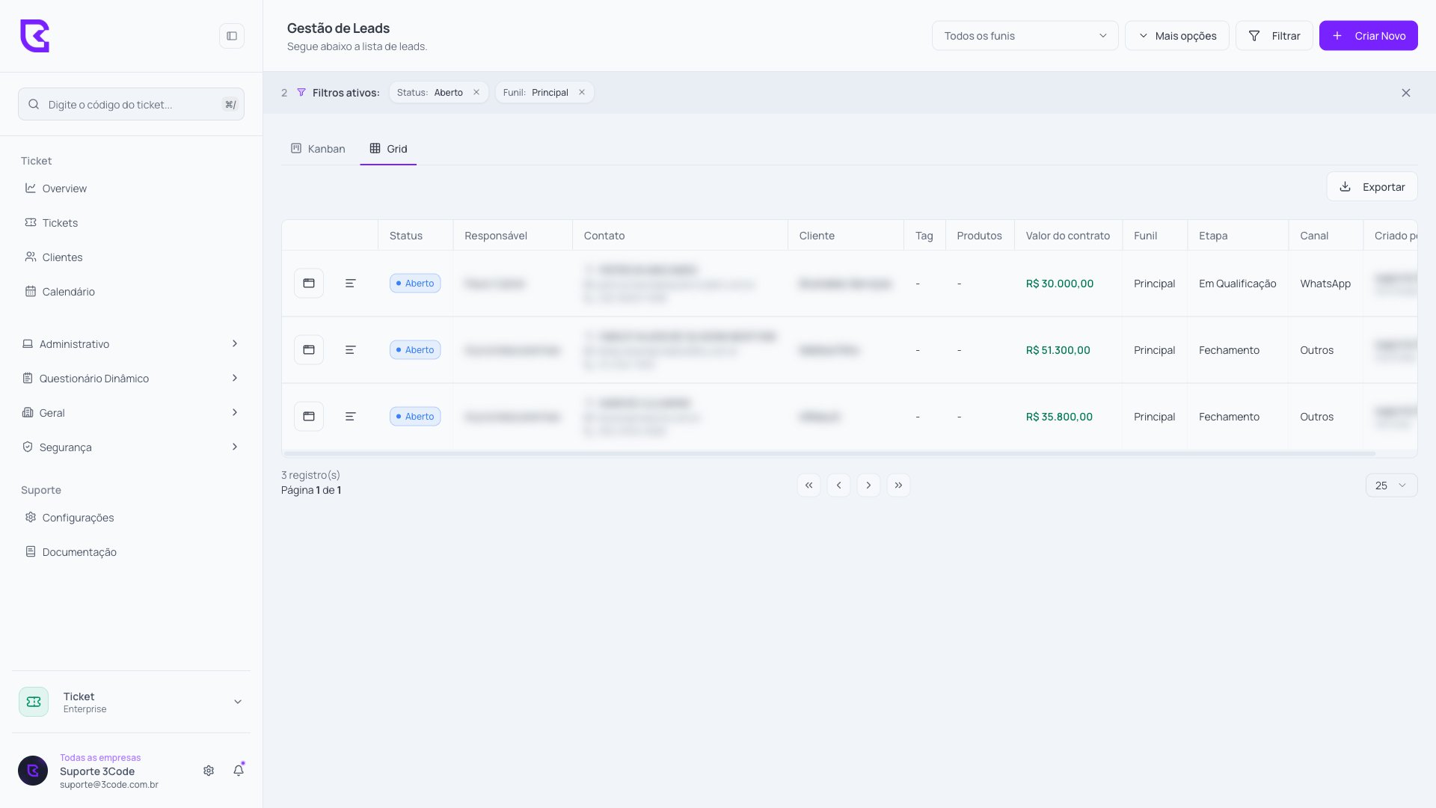
Task: Click the horizontal table scrollbar
Action: [829, 453]
